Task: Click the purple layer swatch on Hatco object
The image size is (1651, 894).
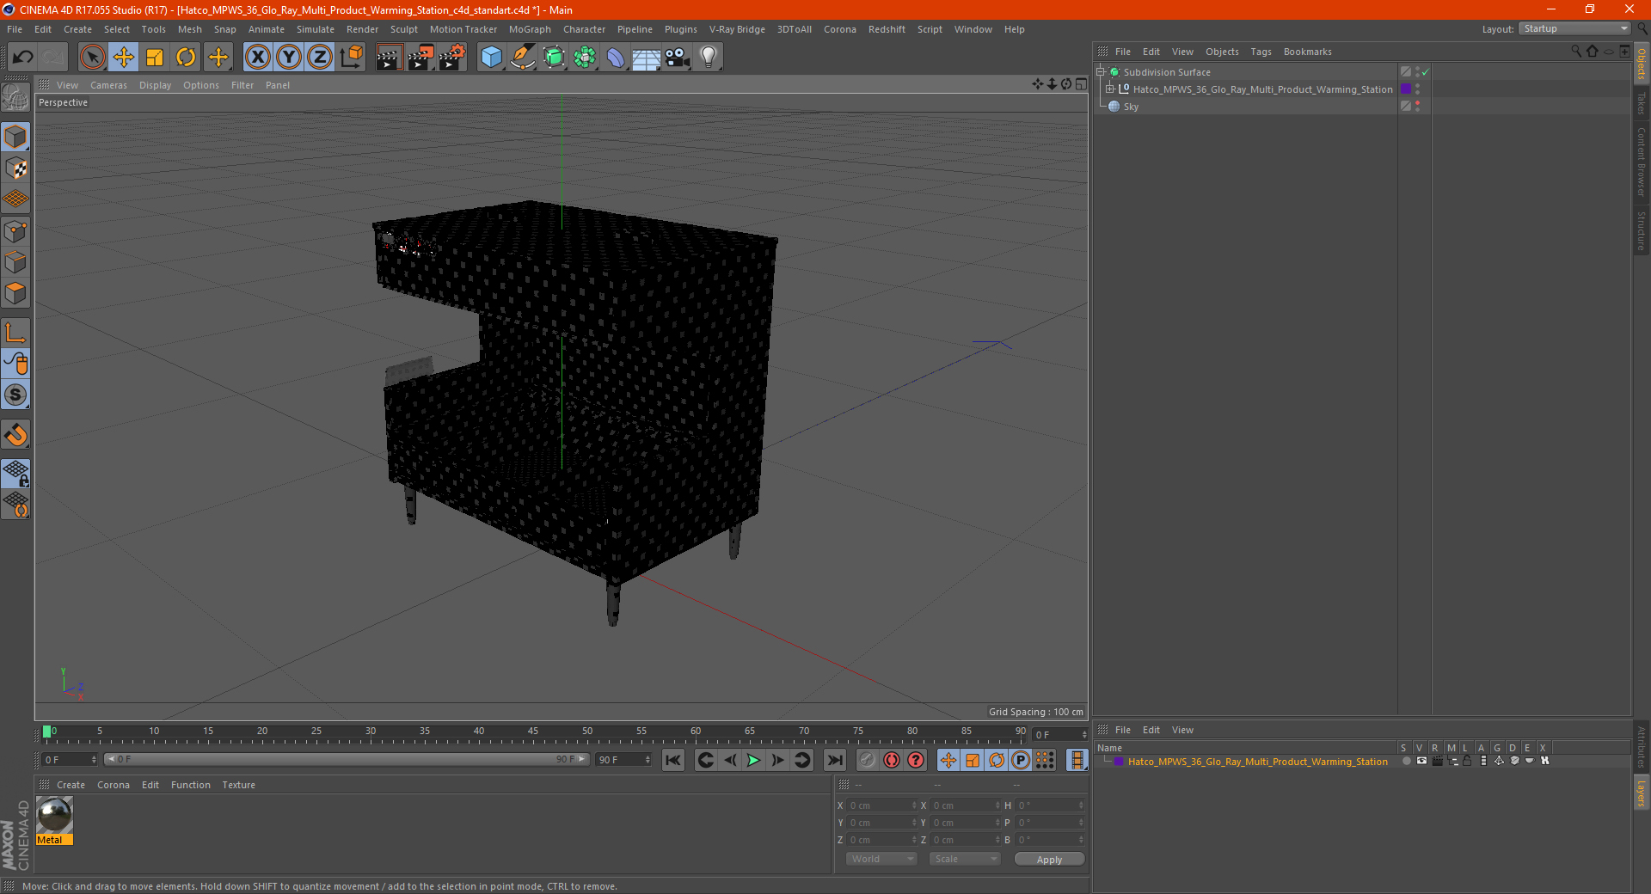Action: [1406, 89]
